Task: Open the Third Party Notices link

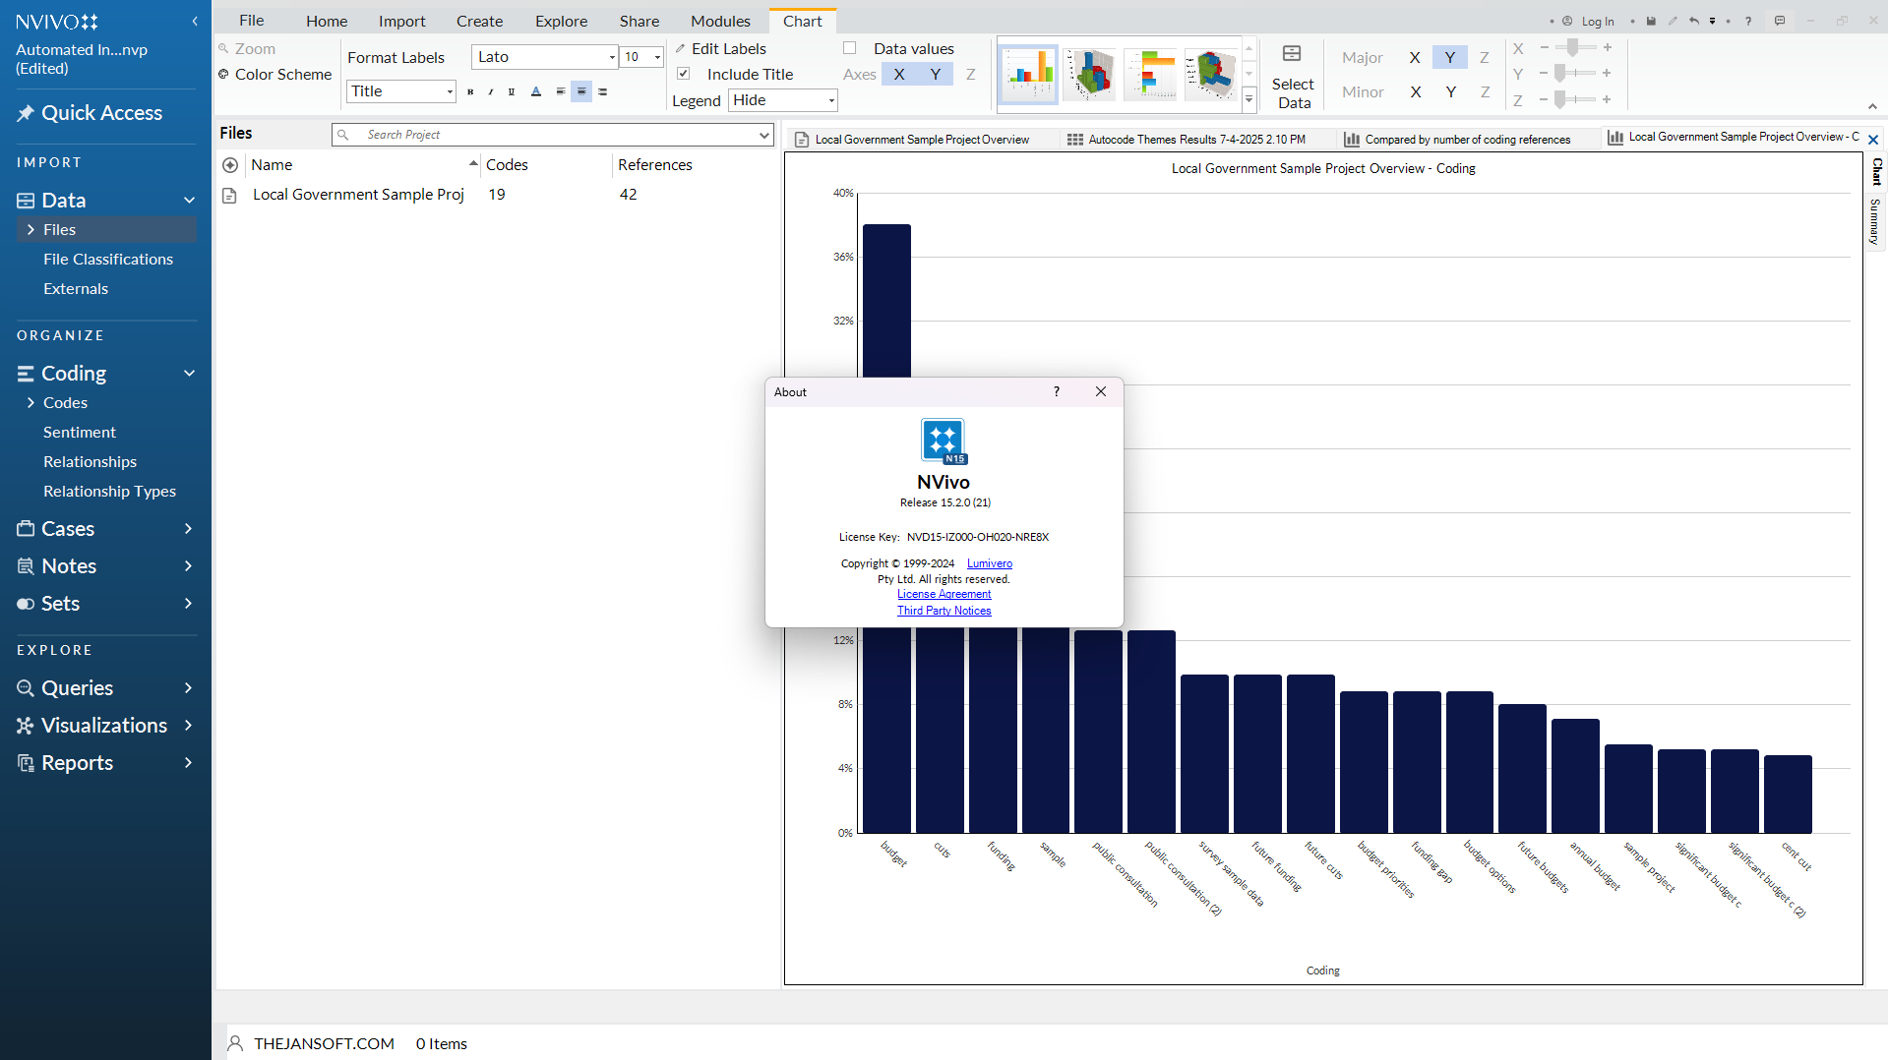Action: point(944,611)
